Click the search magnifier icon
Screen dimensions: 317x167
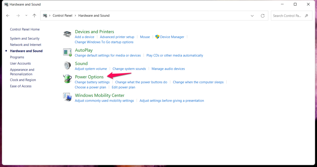[x=306, y=15]
